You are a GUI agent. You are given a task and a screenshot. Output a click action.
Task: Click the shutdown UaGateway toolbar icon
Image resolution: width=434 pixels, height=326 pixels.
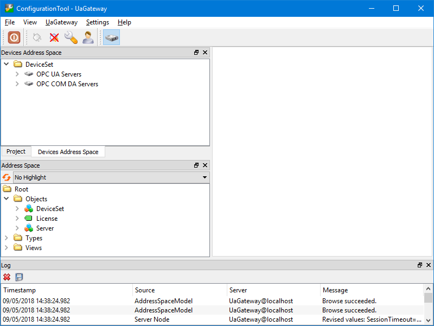coord(14,37)
